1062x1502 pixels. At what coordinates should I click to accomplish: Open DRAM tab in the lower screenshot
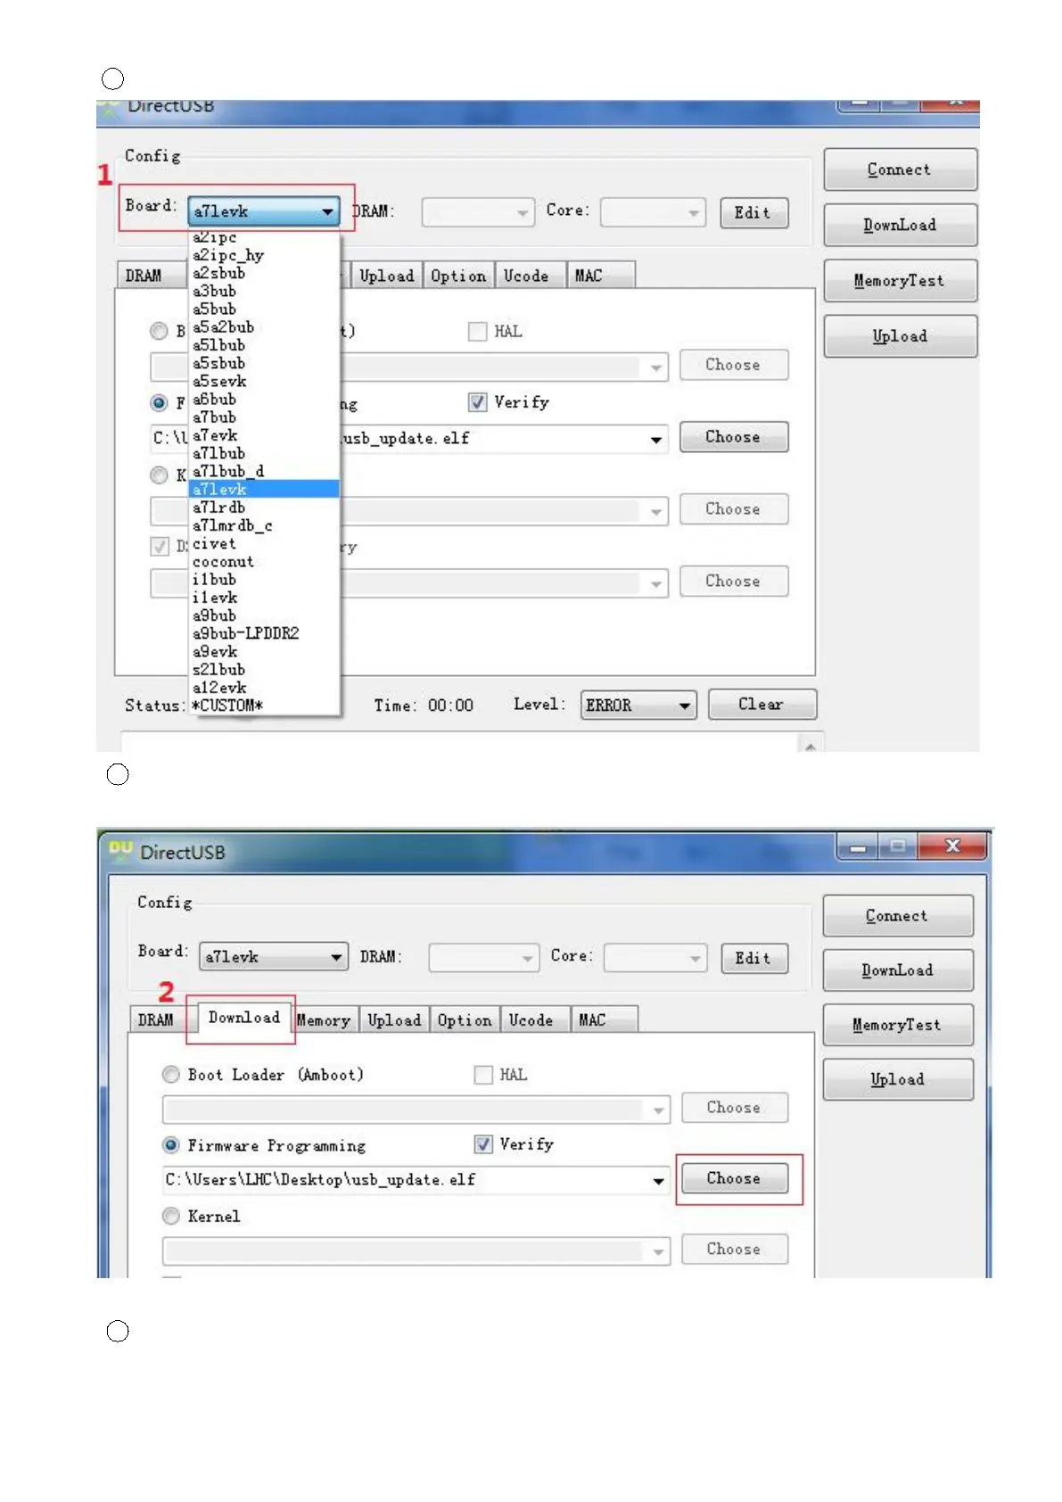156,1019
